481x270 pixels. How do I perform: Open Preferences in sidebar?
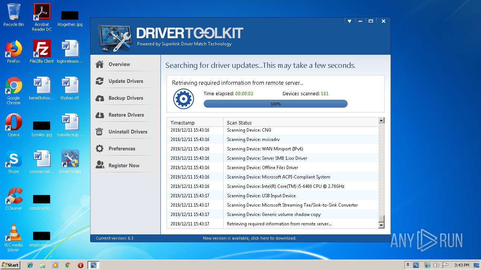[x=122, y=148]
